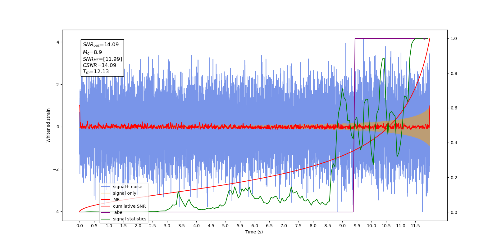Click the x-axis tick label 5.5
This screenshot has width=497, height=248.
240,226
